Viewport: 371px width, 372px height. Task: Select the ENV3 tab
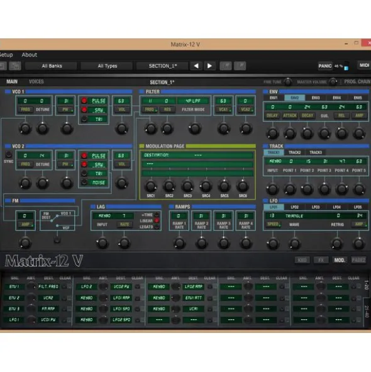click(x=316, y=98)
